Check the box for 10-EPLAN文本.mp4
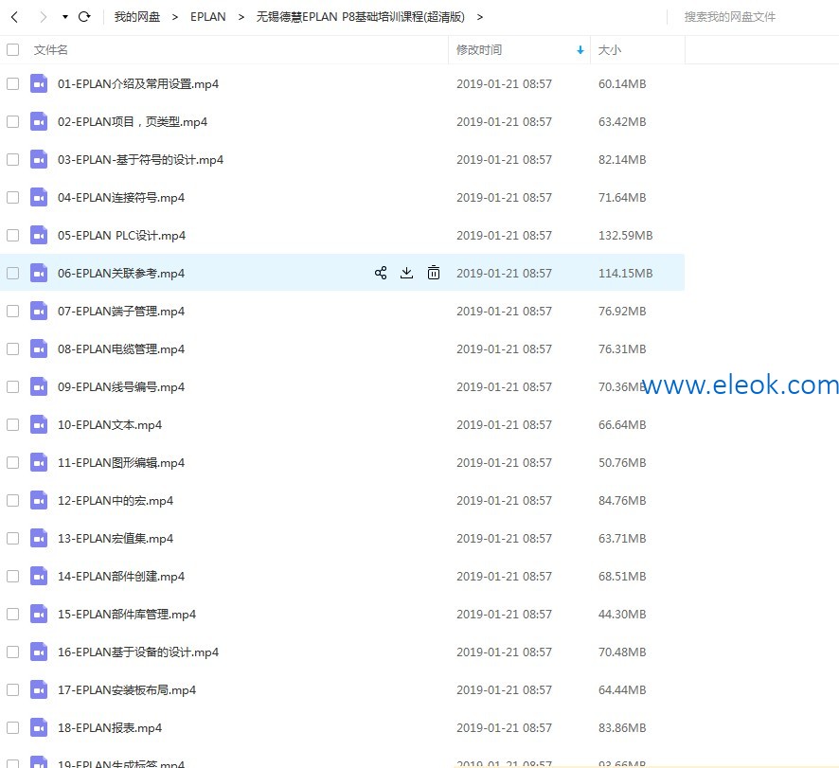Image resolution: width=839 pixels, height=768 pixels. click(x=13, y=425)
